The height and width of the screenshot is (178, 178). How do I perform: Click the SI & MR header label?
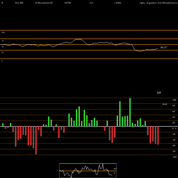(x=19, y=3)
